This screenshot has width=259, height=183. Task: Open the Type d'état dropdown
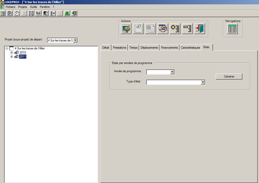(202, 82)
